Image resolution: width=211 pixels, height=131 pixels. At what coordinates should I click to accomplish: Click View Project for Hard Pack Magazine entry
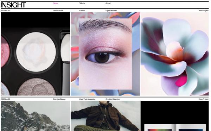point(204,99)
